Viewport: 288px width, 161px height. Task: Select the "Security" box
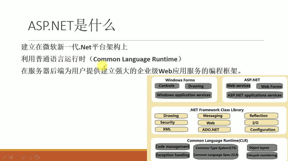click(171, 122)
